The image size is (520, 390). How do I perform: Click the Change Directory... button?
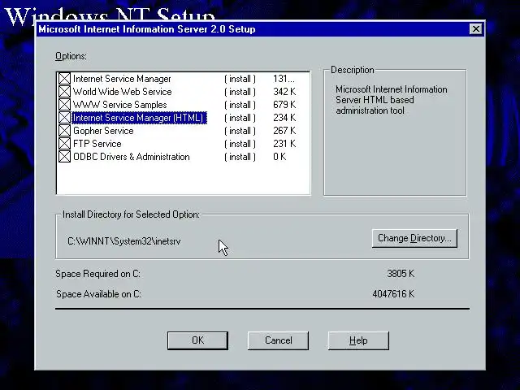pos(414,238)
